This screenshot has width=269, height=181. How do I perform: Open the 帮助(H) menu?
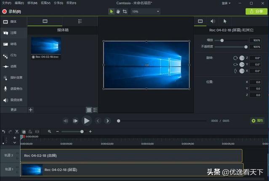click(72, 3)
